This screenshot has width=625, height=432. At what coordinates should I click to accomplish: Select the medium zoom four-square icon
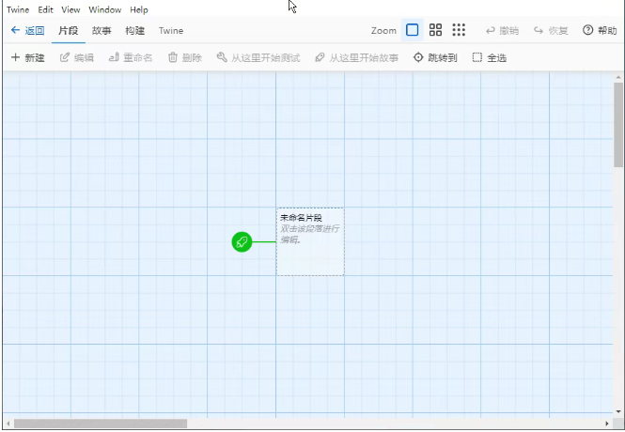435,30
